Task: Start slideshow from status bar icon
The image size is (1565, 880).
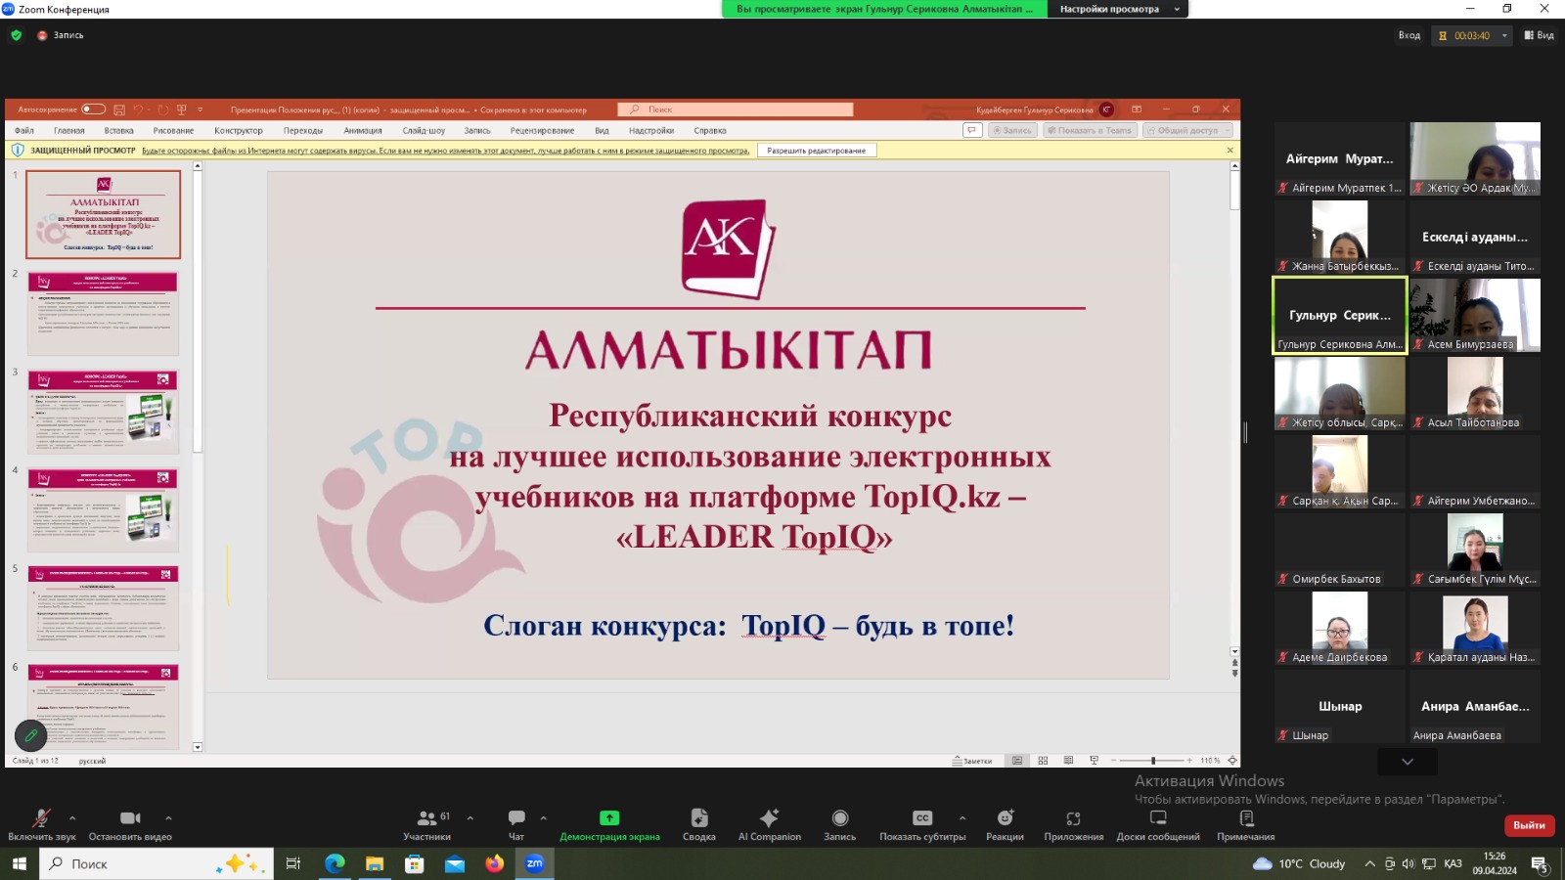Action: [1094, 761]
